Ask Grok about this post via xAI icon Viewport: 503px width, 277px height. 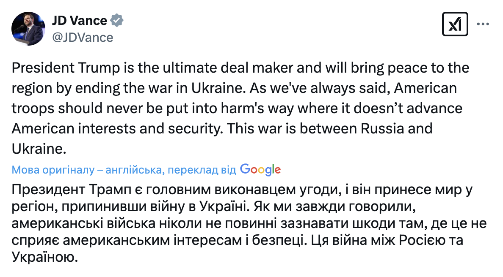[455, 24]
